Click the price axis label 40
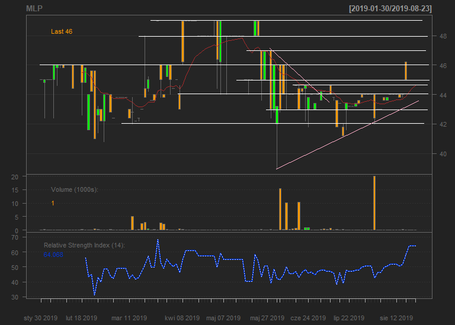The height and width of the screenshot is (325, 455). pos(443,154)
